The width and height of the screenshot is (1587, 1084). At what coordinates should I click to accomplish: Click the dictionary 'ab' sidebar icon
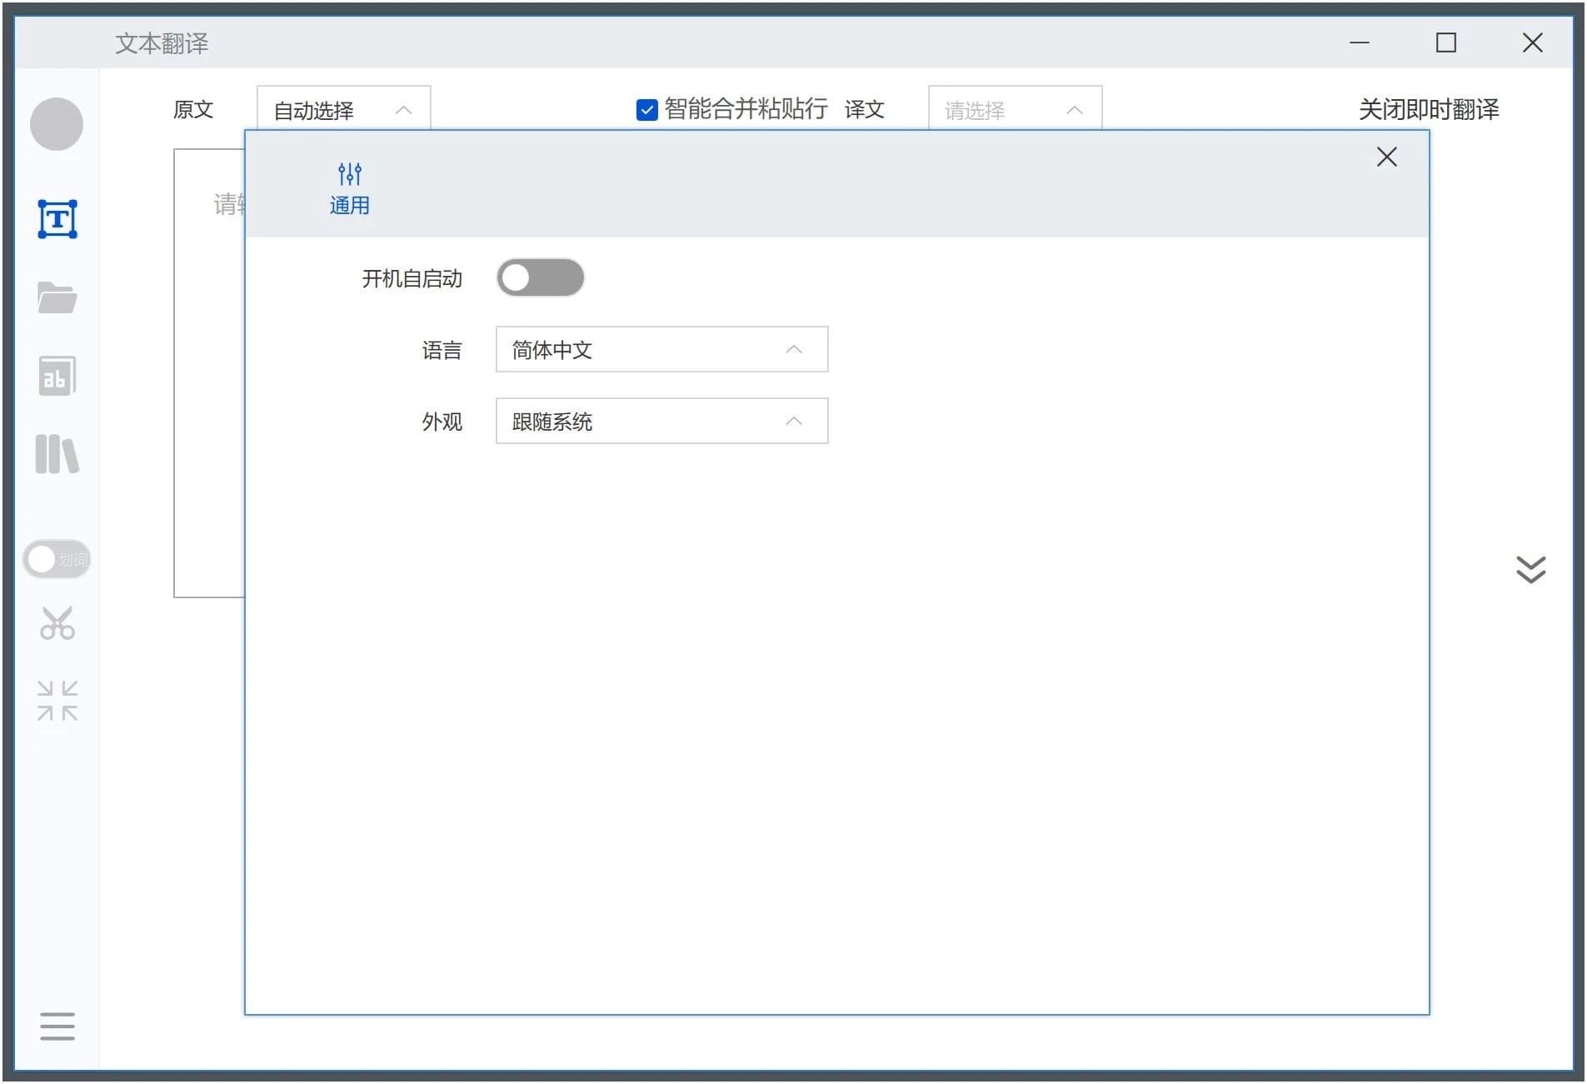(x=57, y=376)
